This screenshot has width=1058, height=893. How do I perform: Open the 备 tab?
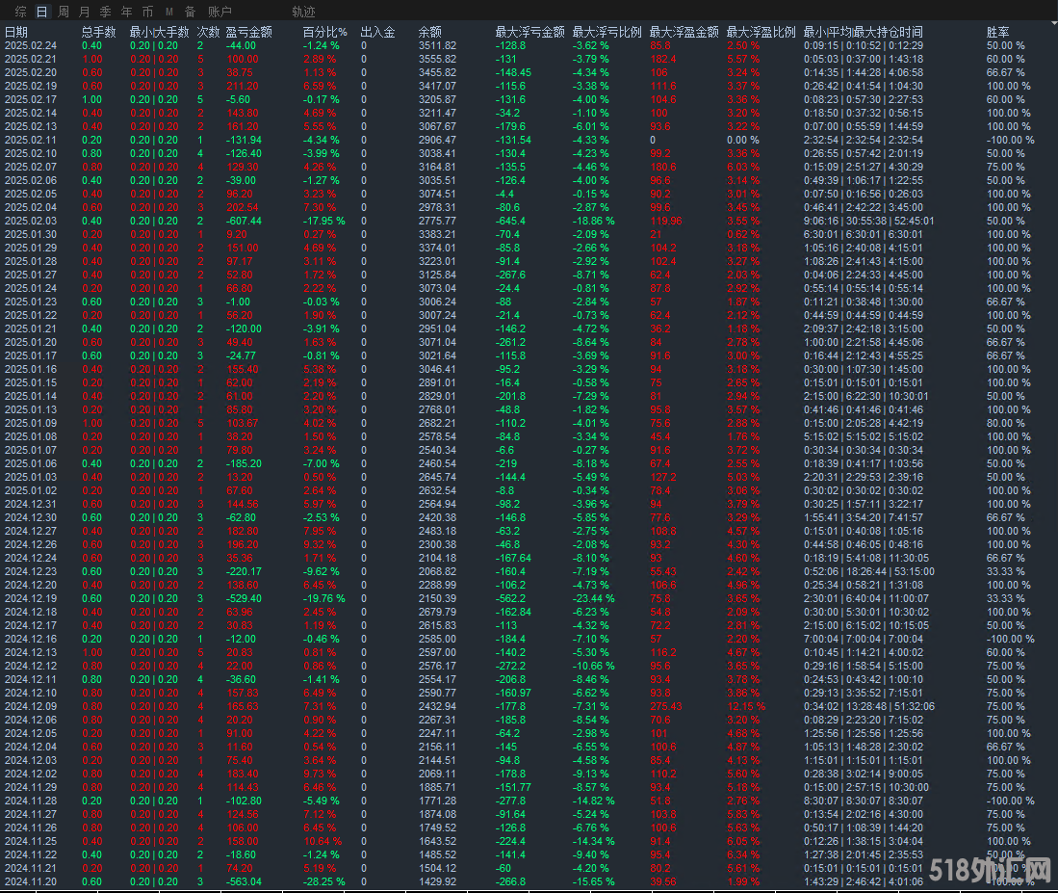pos(190,12)
